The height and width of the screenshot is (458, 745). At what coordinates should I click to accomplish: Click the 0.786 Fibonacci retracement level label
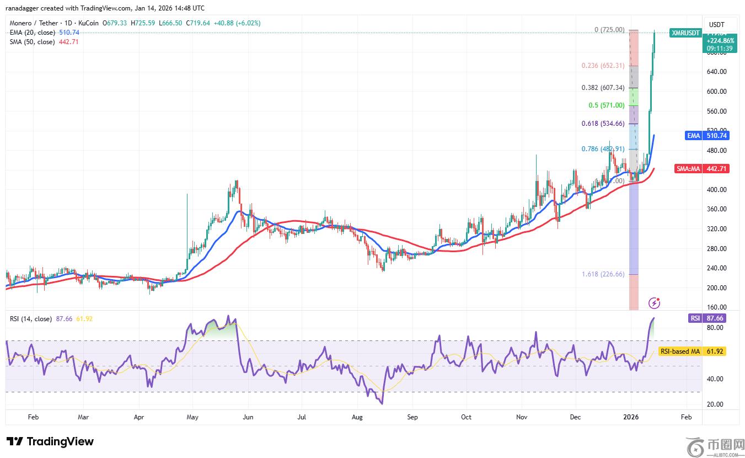click(x=603, y=149)
